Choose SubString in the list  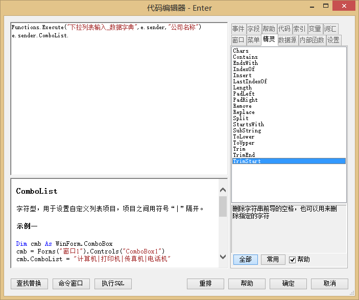pyautogui.click(x=289, y=131)
